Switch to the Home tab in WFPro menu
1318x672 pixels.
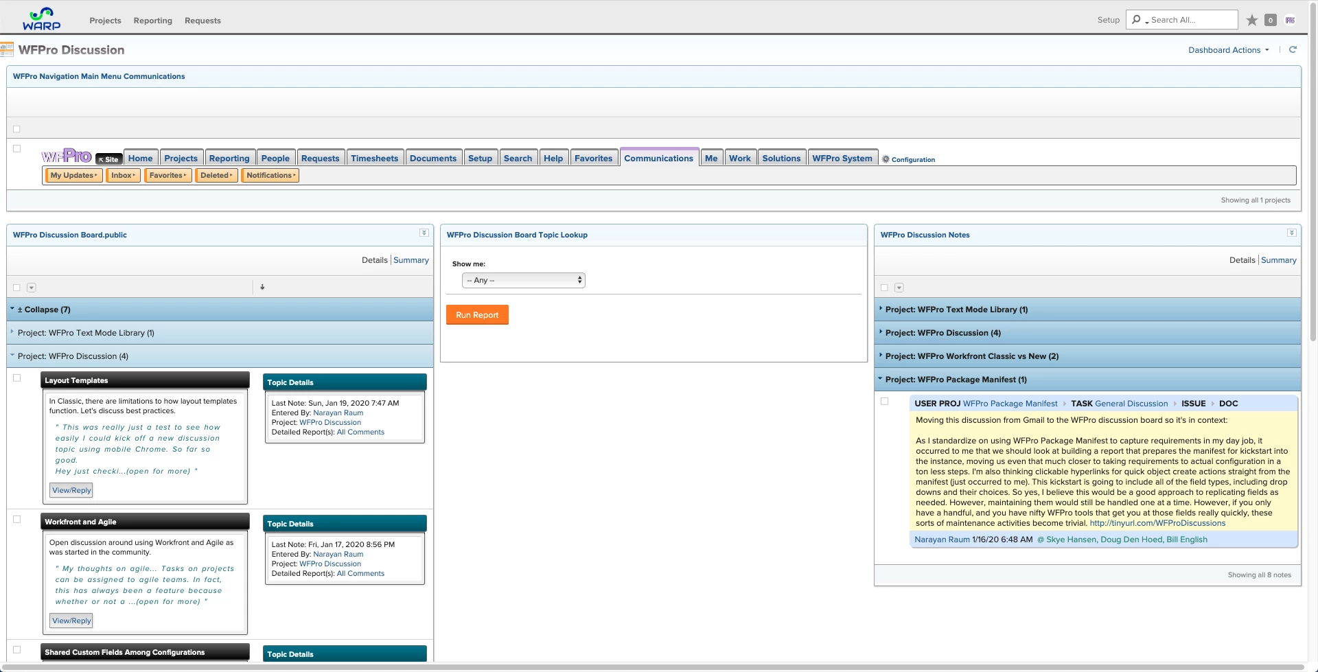coord(141,158)
